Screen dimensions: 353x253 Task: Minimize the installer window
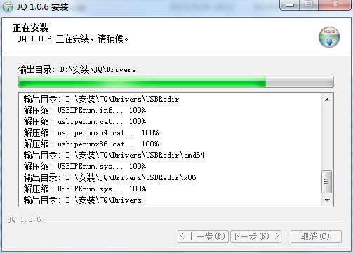[x=290, y=4]
